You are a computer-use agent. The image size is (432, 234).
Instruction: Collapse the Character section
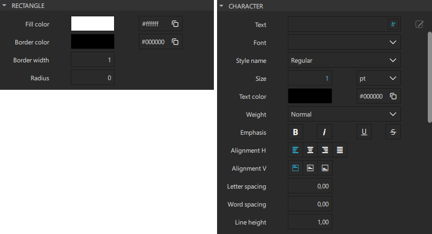pos(221,6)
